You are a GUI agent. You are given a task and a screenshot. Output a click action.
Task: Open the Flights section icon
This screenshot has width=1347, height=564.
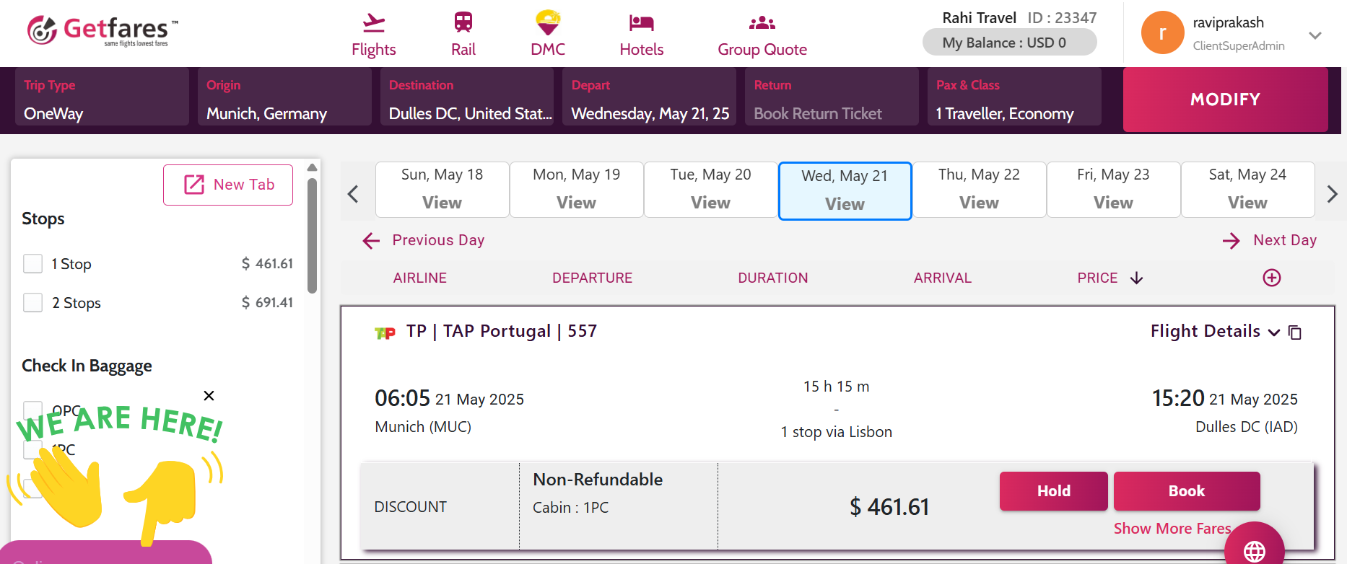tap(373, 24)
